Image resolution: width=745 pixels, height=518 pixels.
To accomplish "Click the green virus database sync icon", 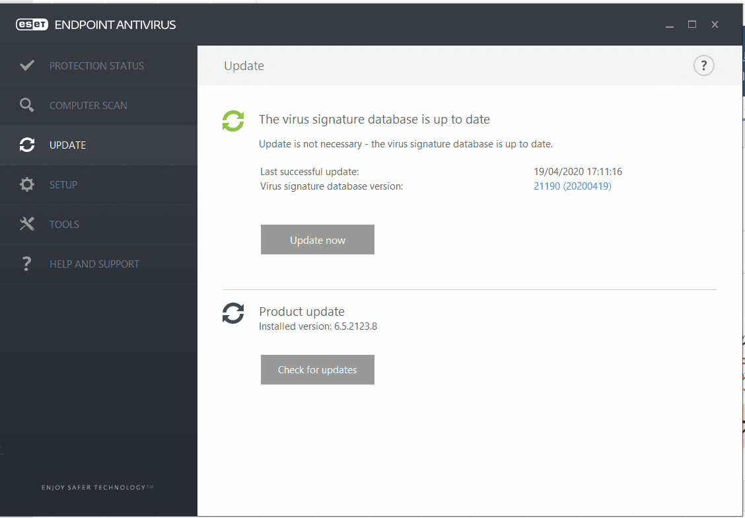I will point(232,121).
